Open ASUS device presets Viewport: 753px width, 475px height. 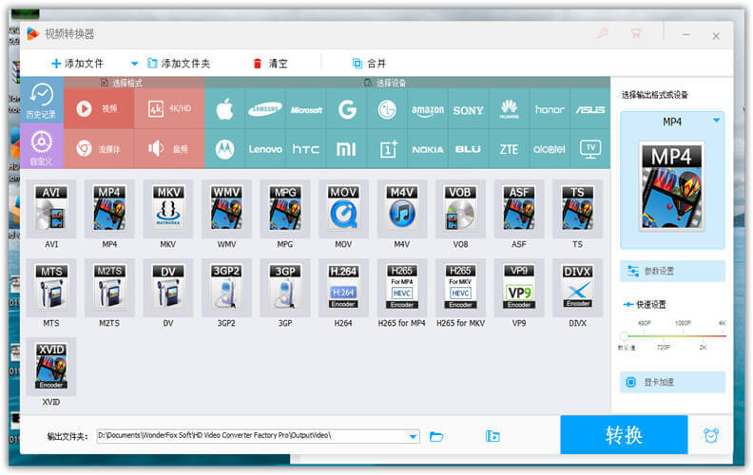pyautogui.click(x=590, y=109)
